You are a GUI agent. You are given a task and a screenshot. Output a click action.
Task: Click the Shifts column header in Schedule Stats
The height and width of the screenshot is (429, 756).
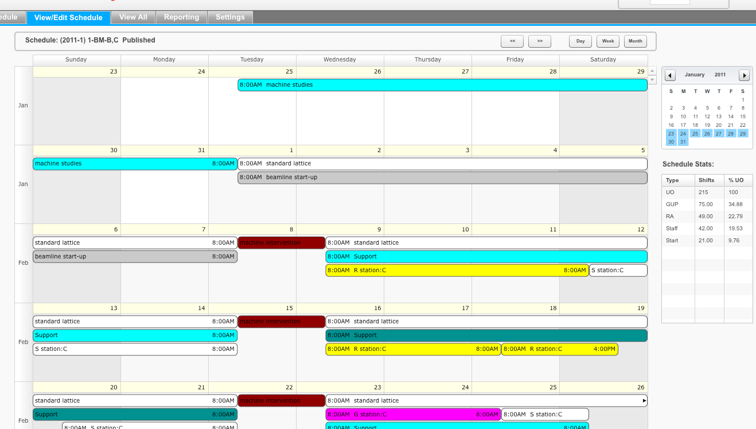tap(707, 180)
